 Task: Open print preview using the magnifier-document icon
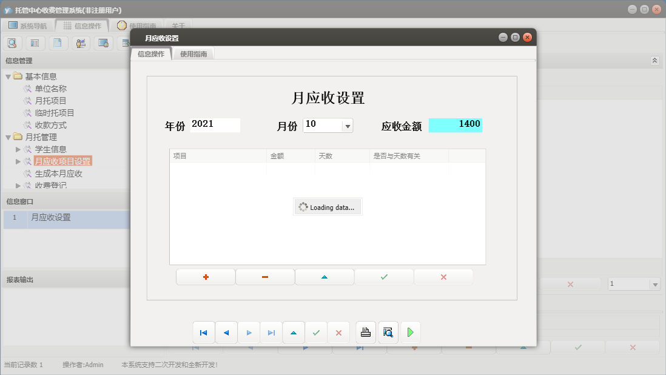pos(388,332)
